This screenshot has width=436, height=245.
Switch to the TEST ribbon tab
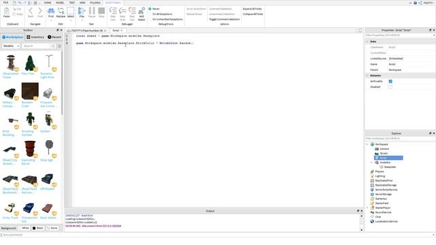tap(72, 3)
